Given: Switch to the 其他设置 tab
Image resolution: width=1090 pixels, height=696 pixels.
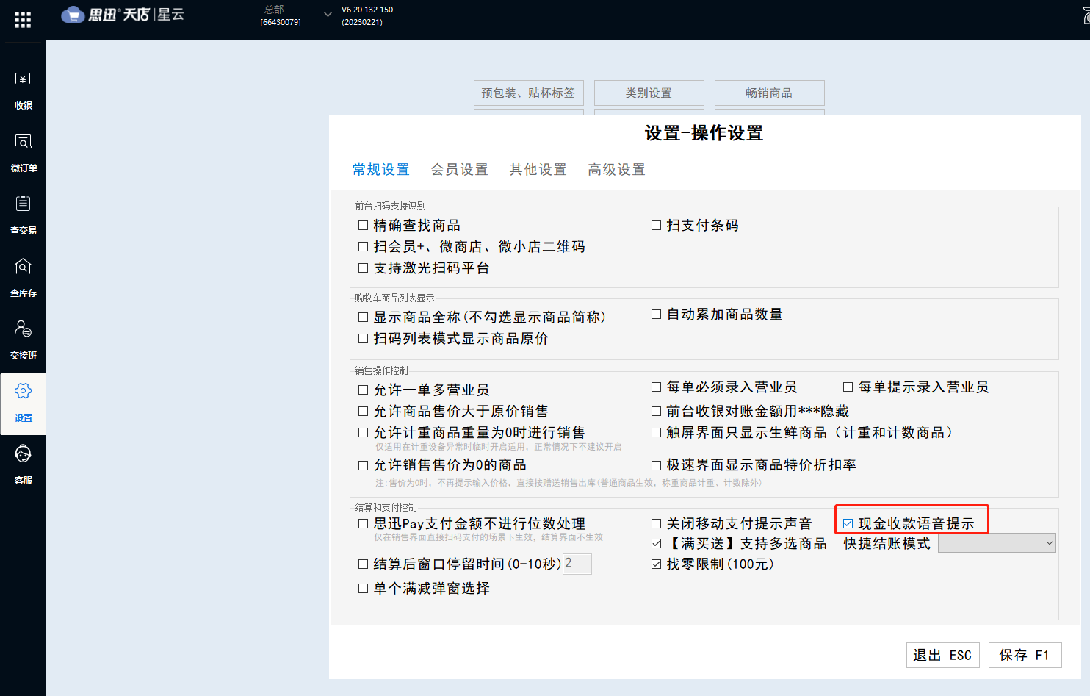Looking at the screenshot, I should click(x=538, y=170).
